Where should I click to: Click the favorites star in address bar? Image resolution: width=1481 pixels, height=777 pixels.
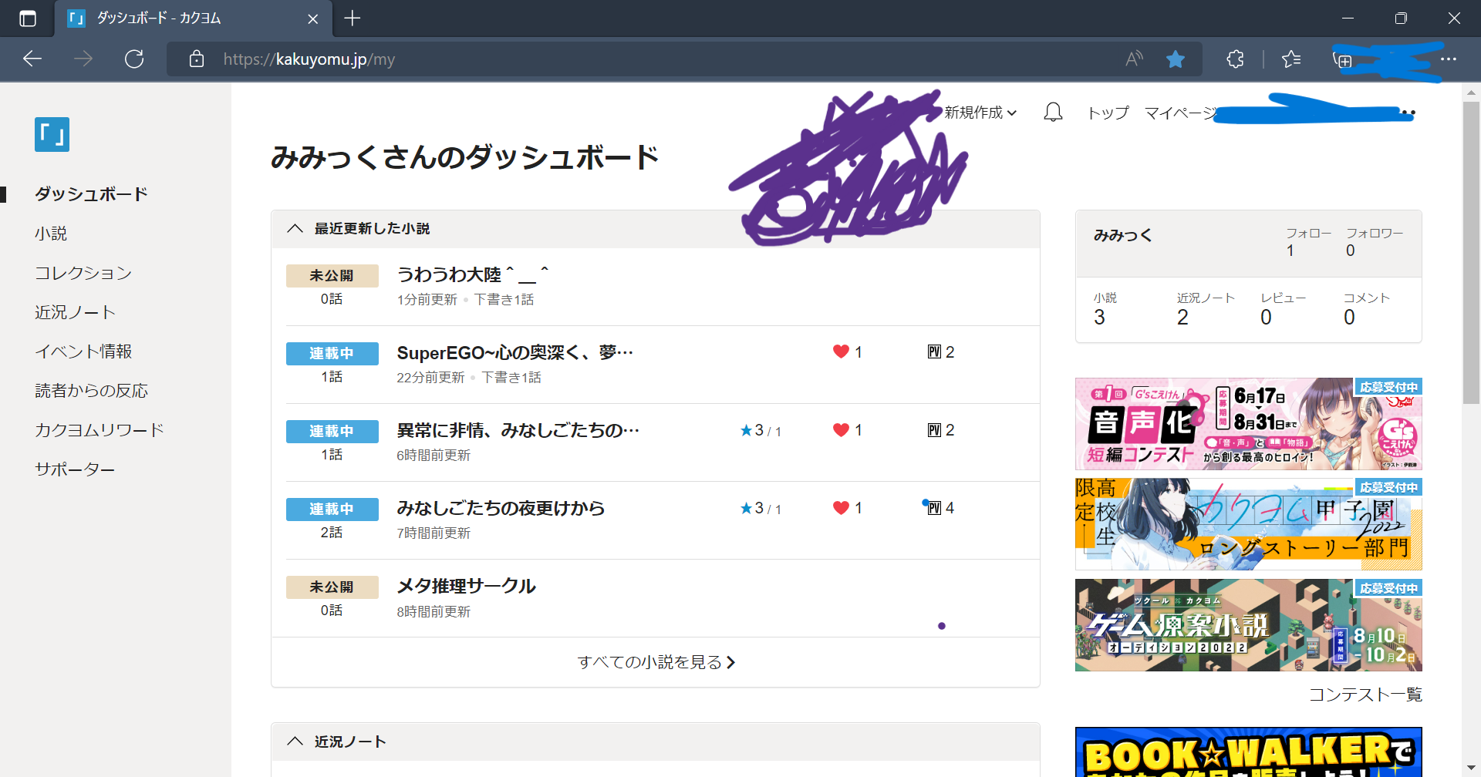click(x=1175, y=59)
